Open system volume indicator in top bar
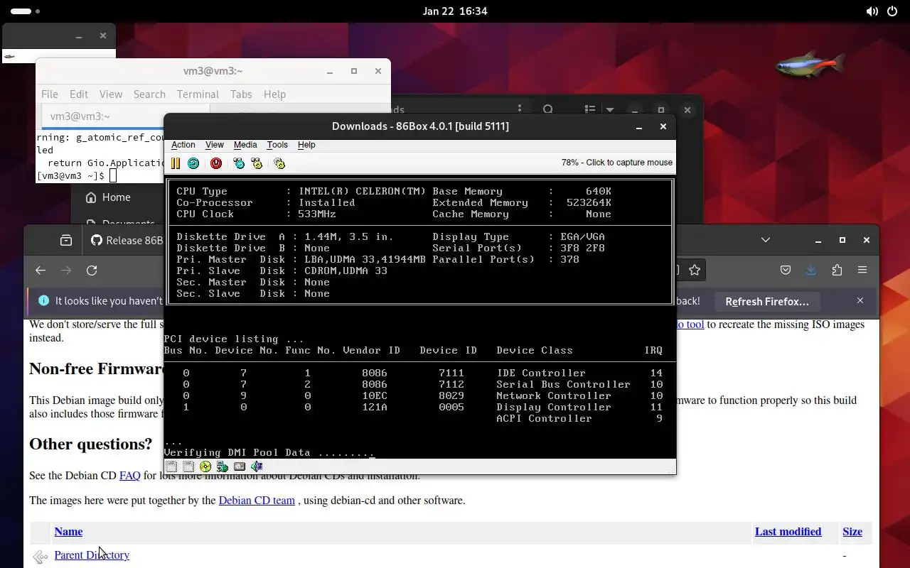 click(872, 11)
